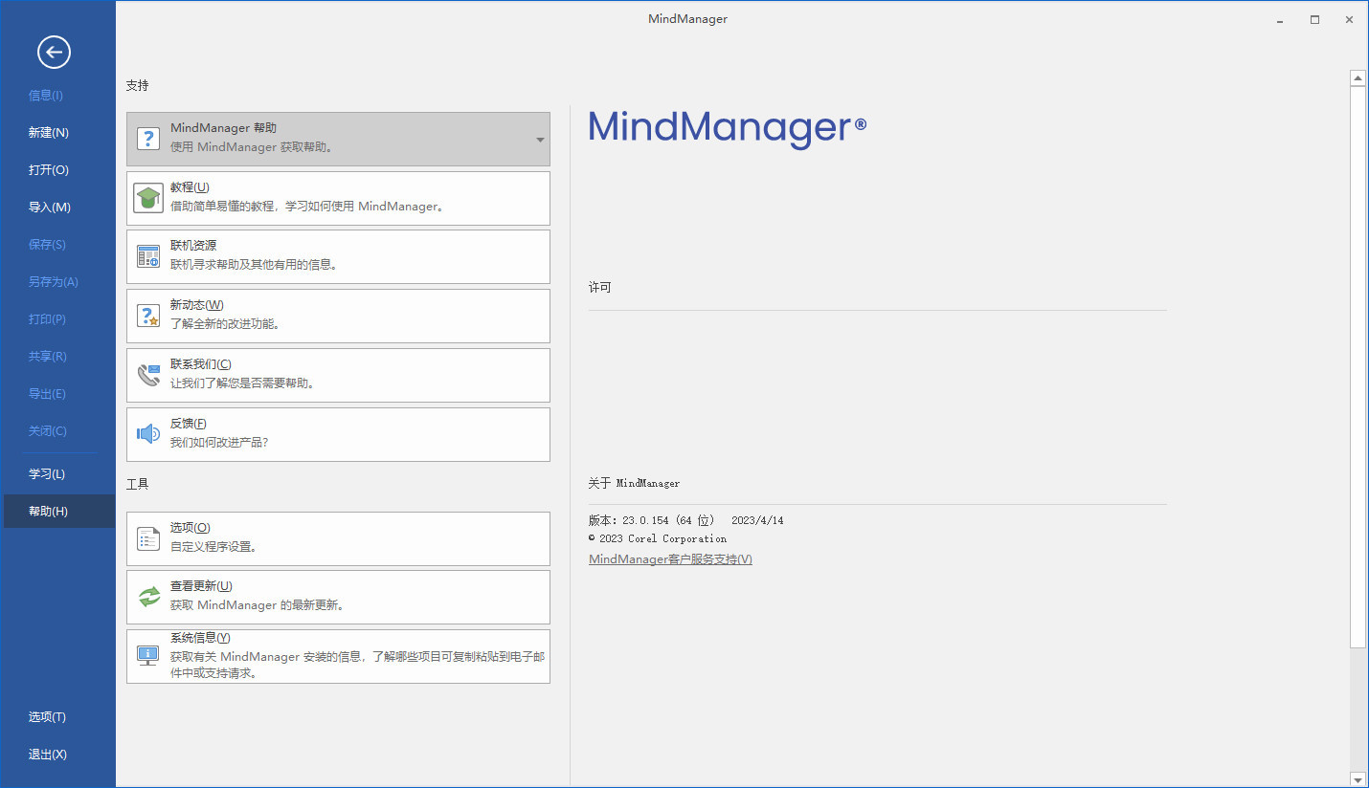Click the © 2023 Corel Corporation text

pyautogui.click(x=658, y=538)
